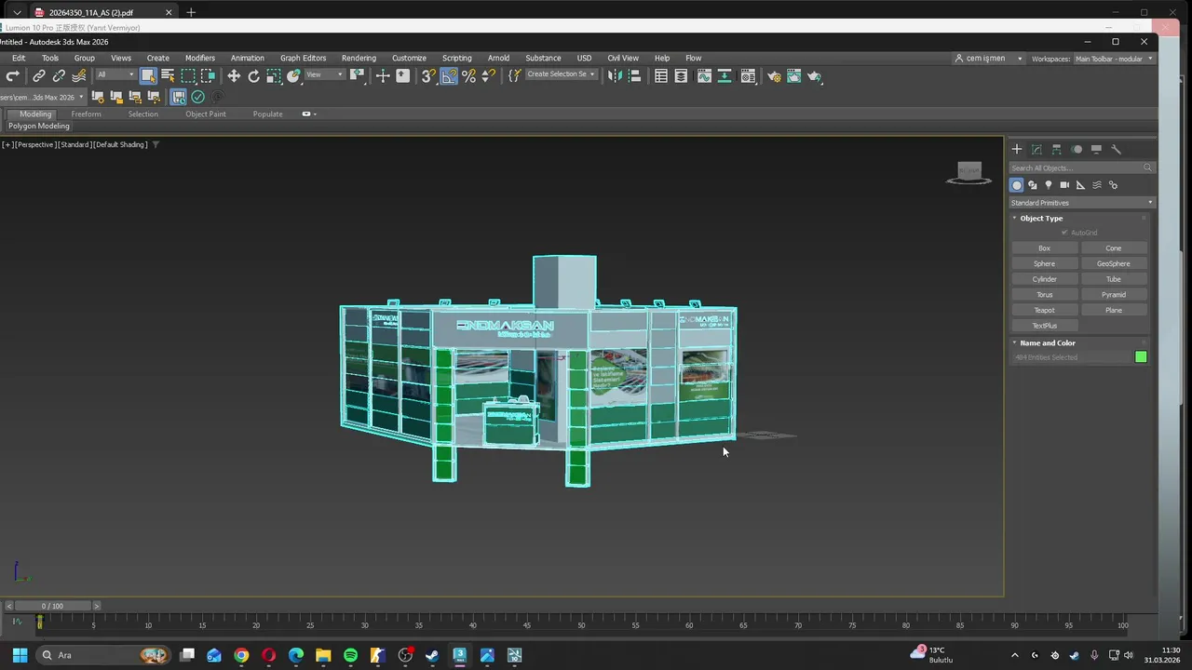
Task: Toggle Angle Snap in the toolbar
Action: 449,76
